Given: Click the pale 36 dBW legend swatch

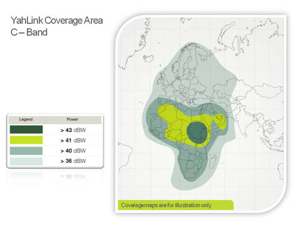Looking at the screenshot, I should coord(26,161).
